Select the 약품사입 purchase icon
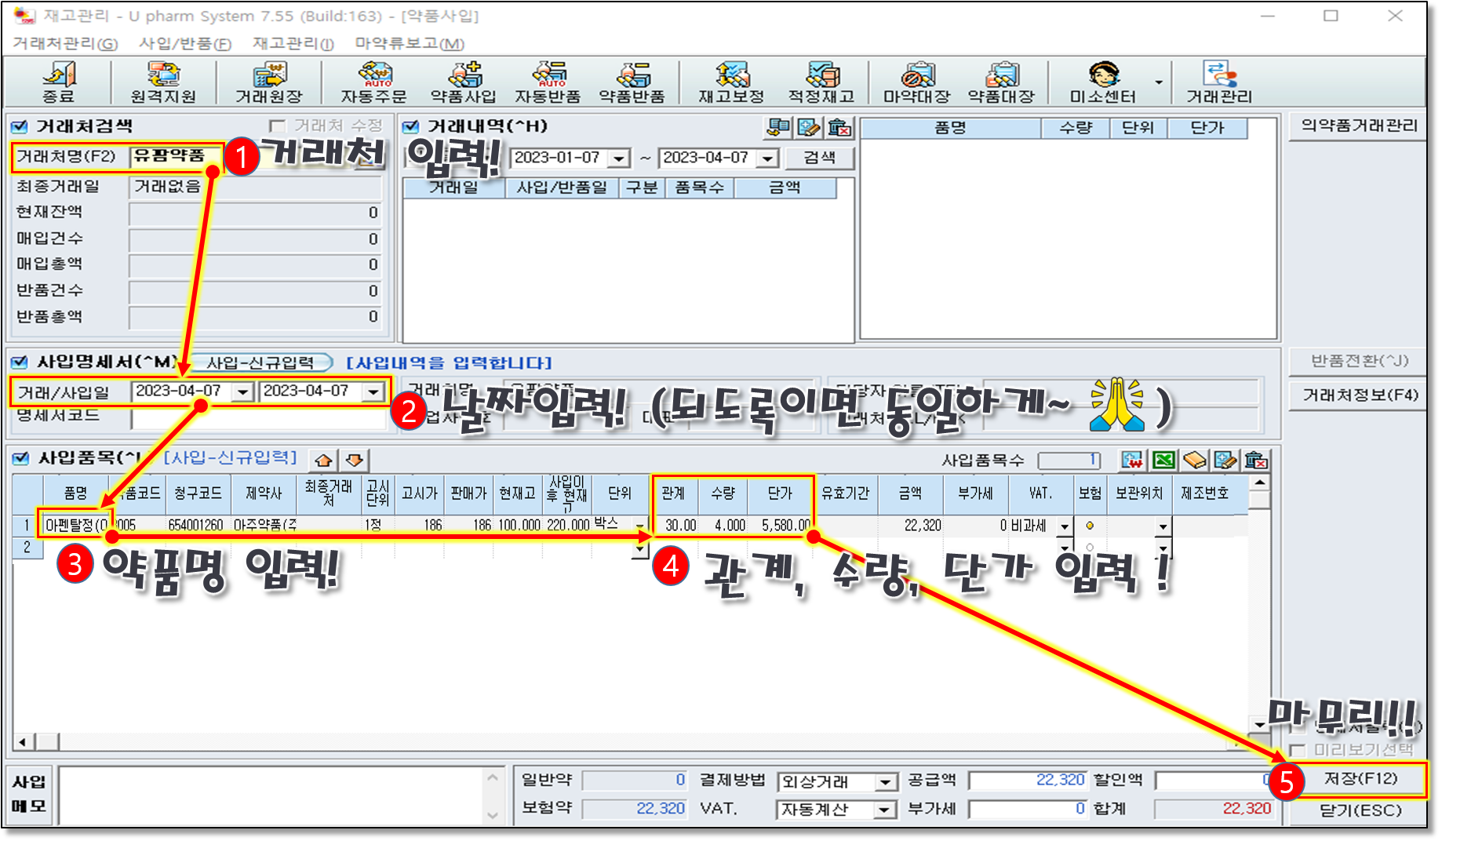Viewport: 1471px width, 841px height. 464,82
